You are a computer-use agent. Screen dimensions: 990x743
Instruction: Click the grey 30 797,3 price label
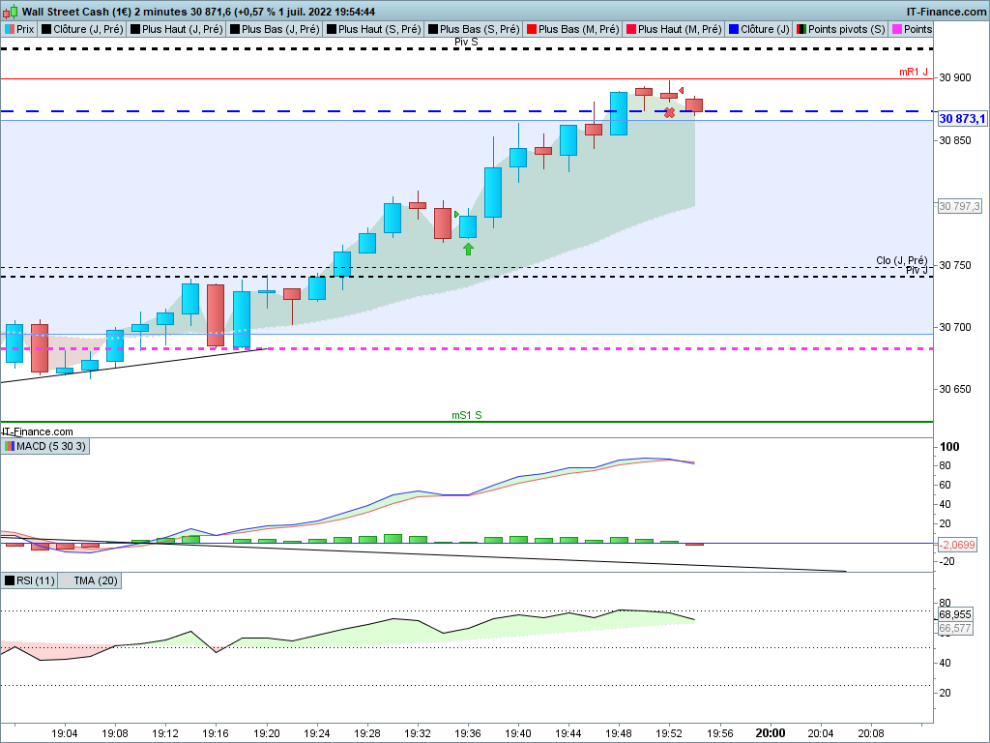(x=959, y=206)
